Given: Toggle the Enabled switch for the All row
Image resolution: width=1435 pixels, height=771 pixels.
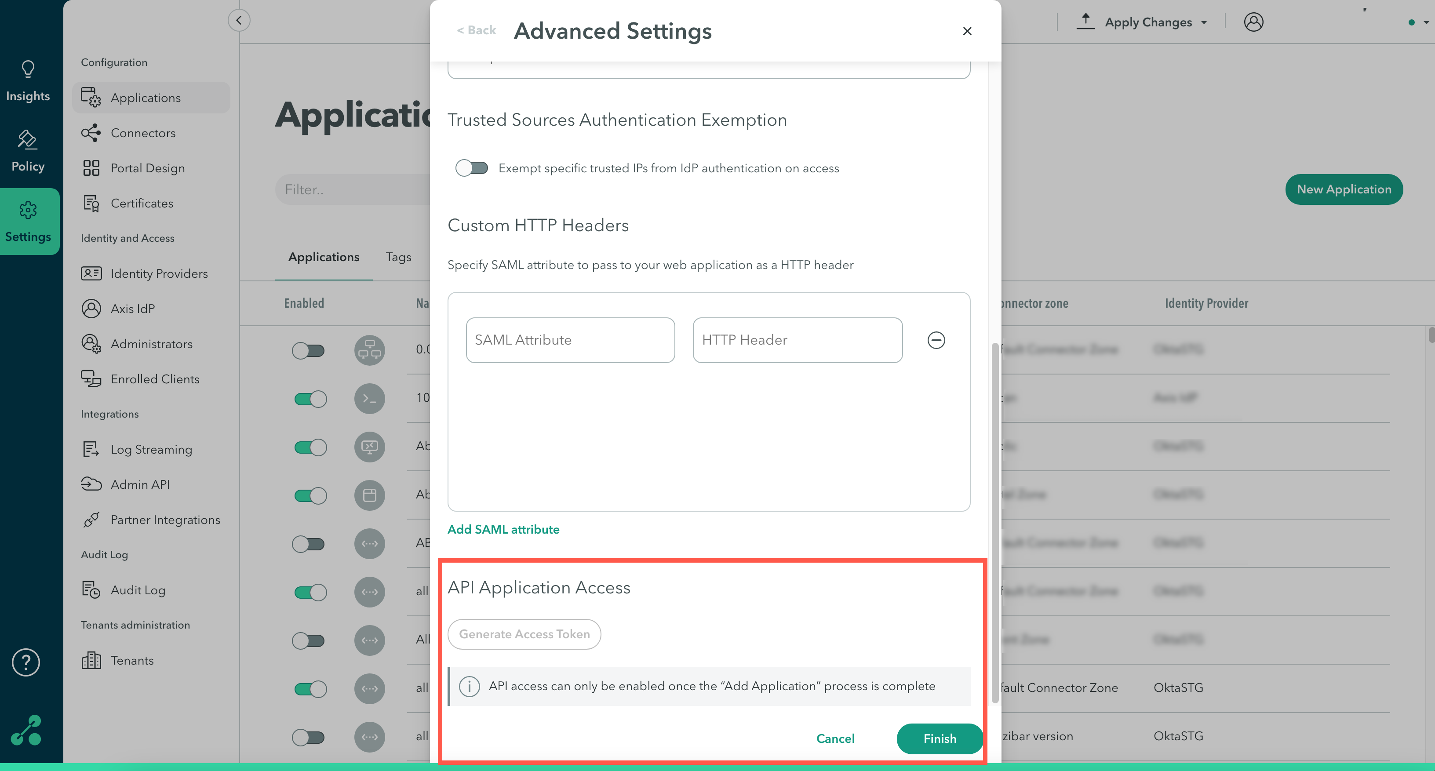Looking at the screenshot, I should point(309,640).
